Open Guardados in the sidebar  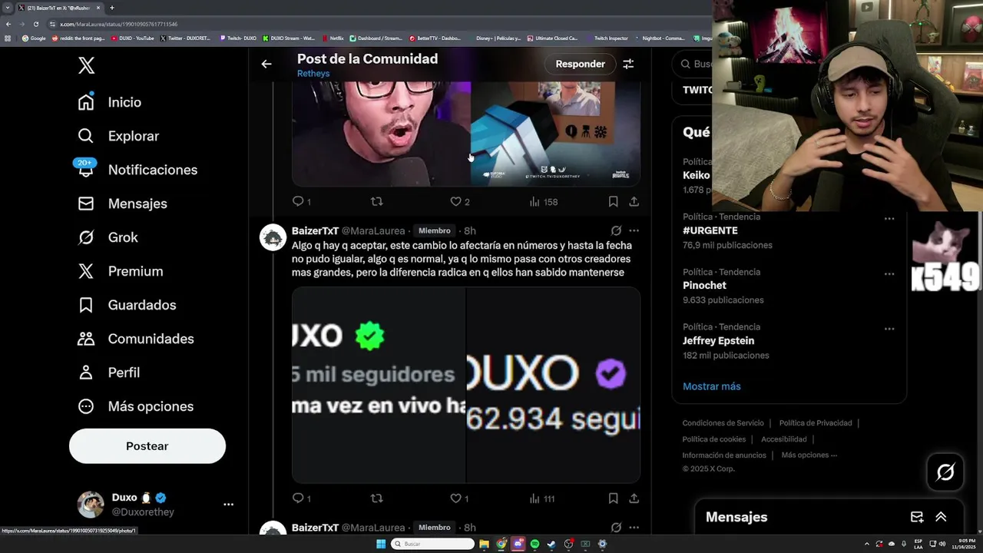127,305
